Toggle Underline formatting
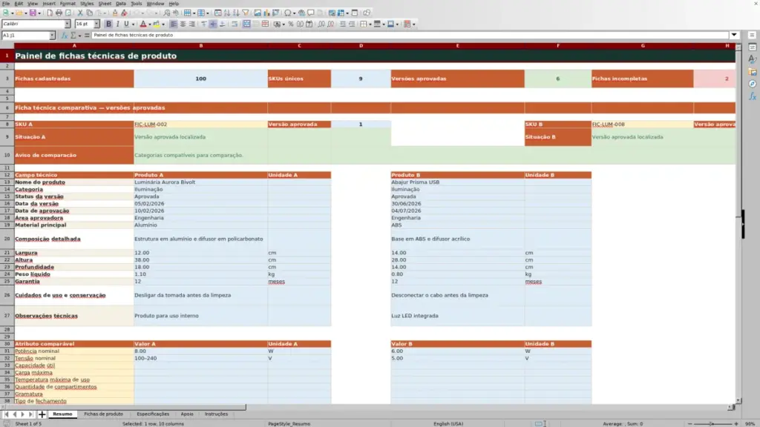Viewport: 760px width, 427px height. [126, 24]
